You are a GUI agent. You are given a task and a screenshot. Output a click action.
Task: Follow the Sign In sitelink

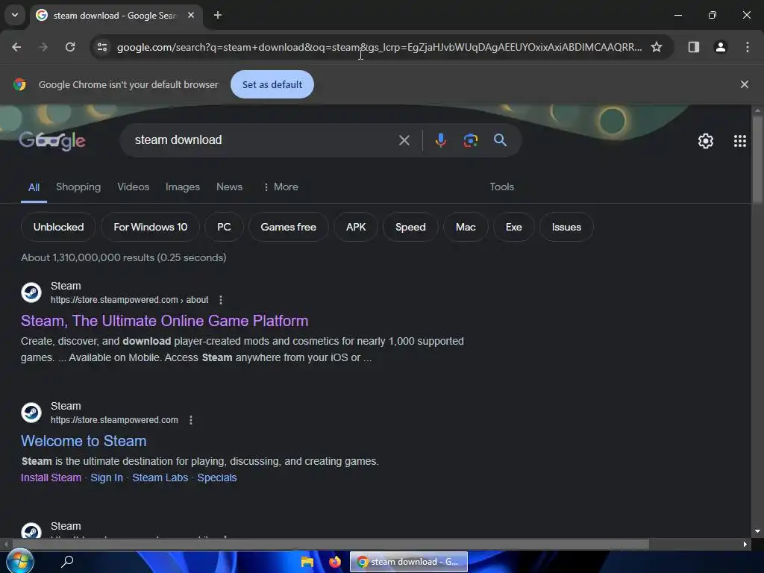point(107,477)
